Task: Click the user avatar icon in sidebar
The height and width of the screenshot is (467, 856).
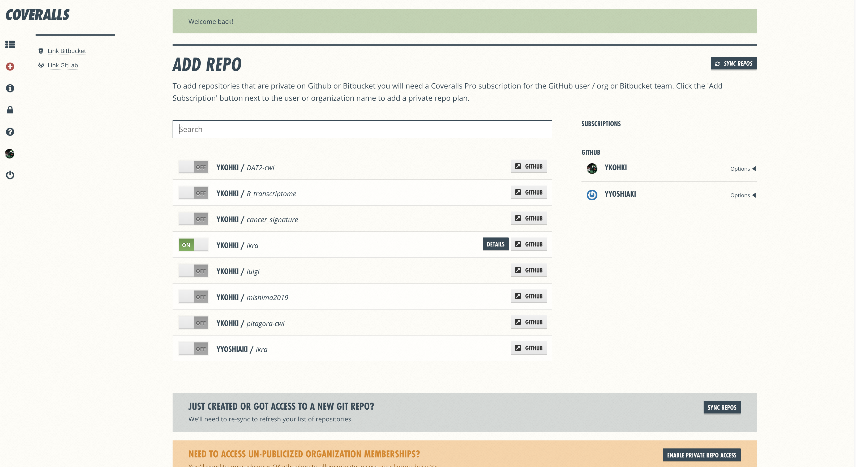Action: click(x=10, y=153)
